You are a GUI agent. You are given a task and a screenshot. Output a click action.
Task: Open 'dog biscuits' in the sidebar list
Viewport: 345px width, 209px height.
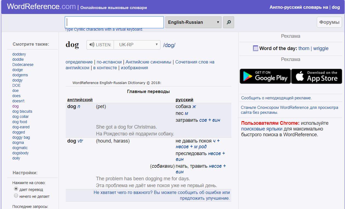click(22, 111)
